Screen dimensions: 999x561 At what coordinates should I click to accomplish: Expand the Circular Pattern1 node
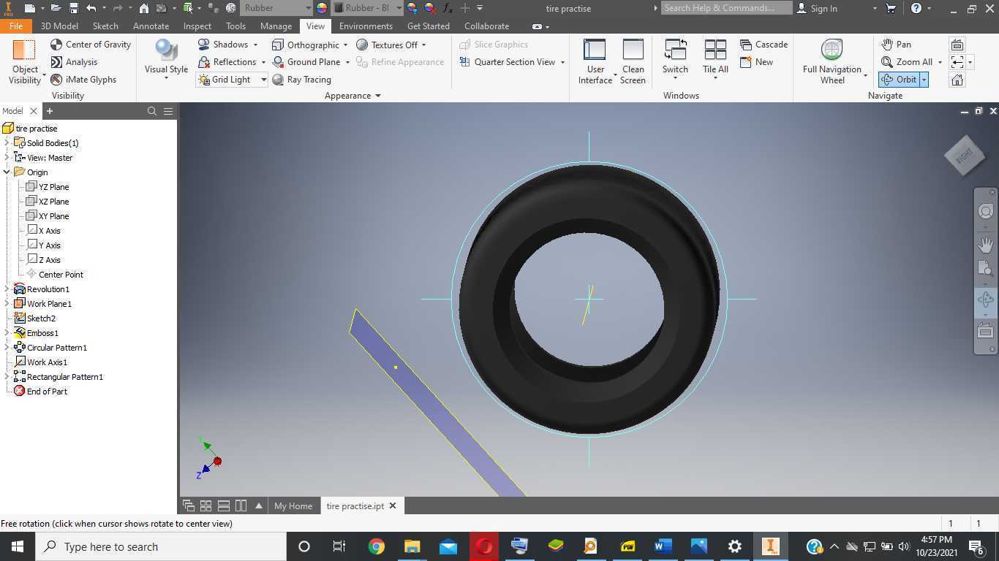(7, 348)
